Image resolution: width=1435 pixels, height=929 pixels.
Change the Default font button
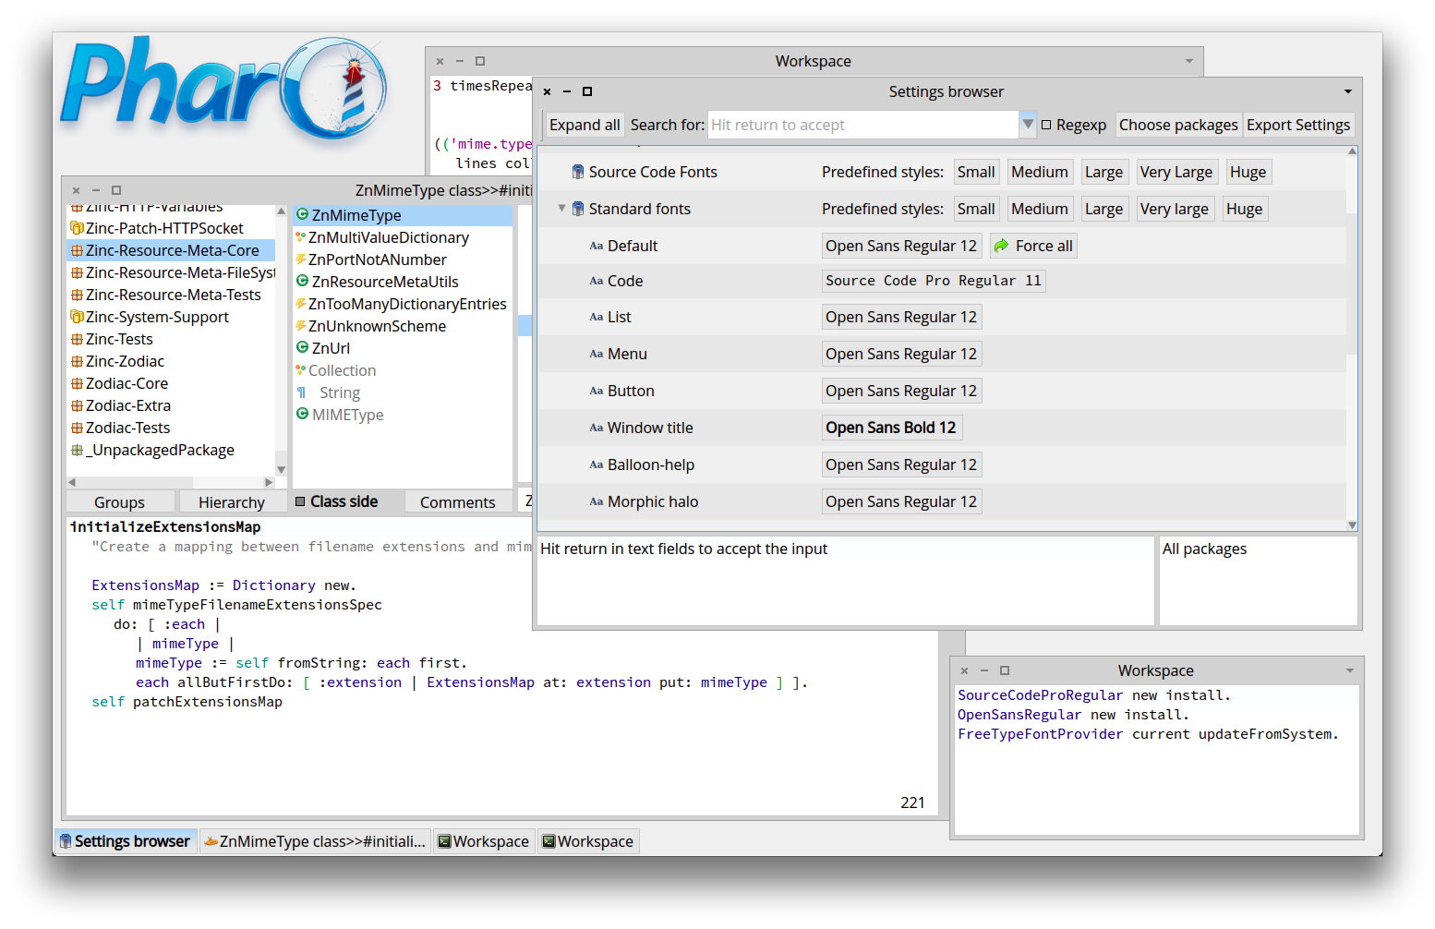pyautogui.click(x=901, y=246)
